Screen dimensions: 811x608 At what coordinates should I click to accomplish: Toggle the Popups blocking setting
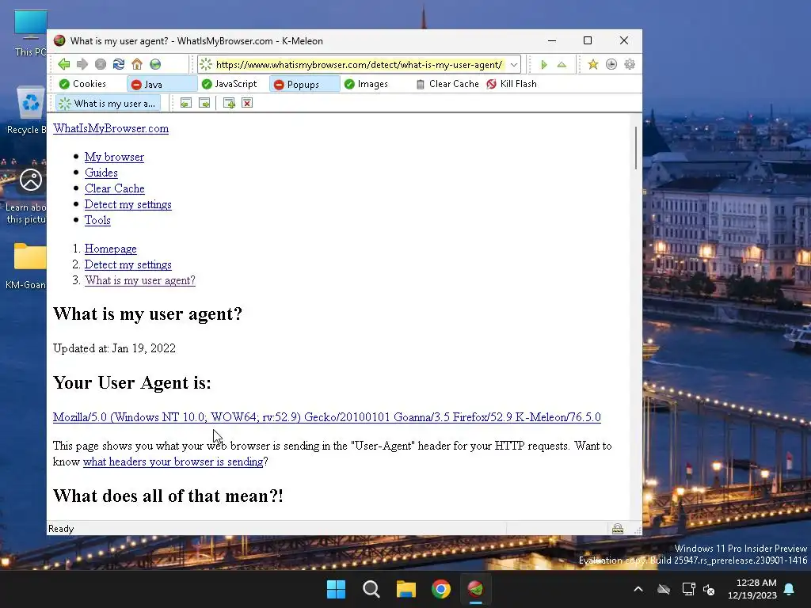(304, 84)
